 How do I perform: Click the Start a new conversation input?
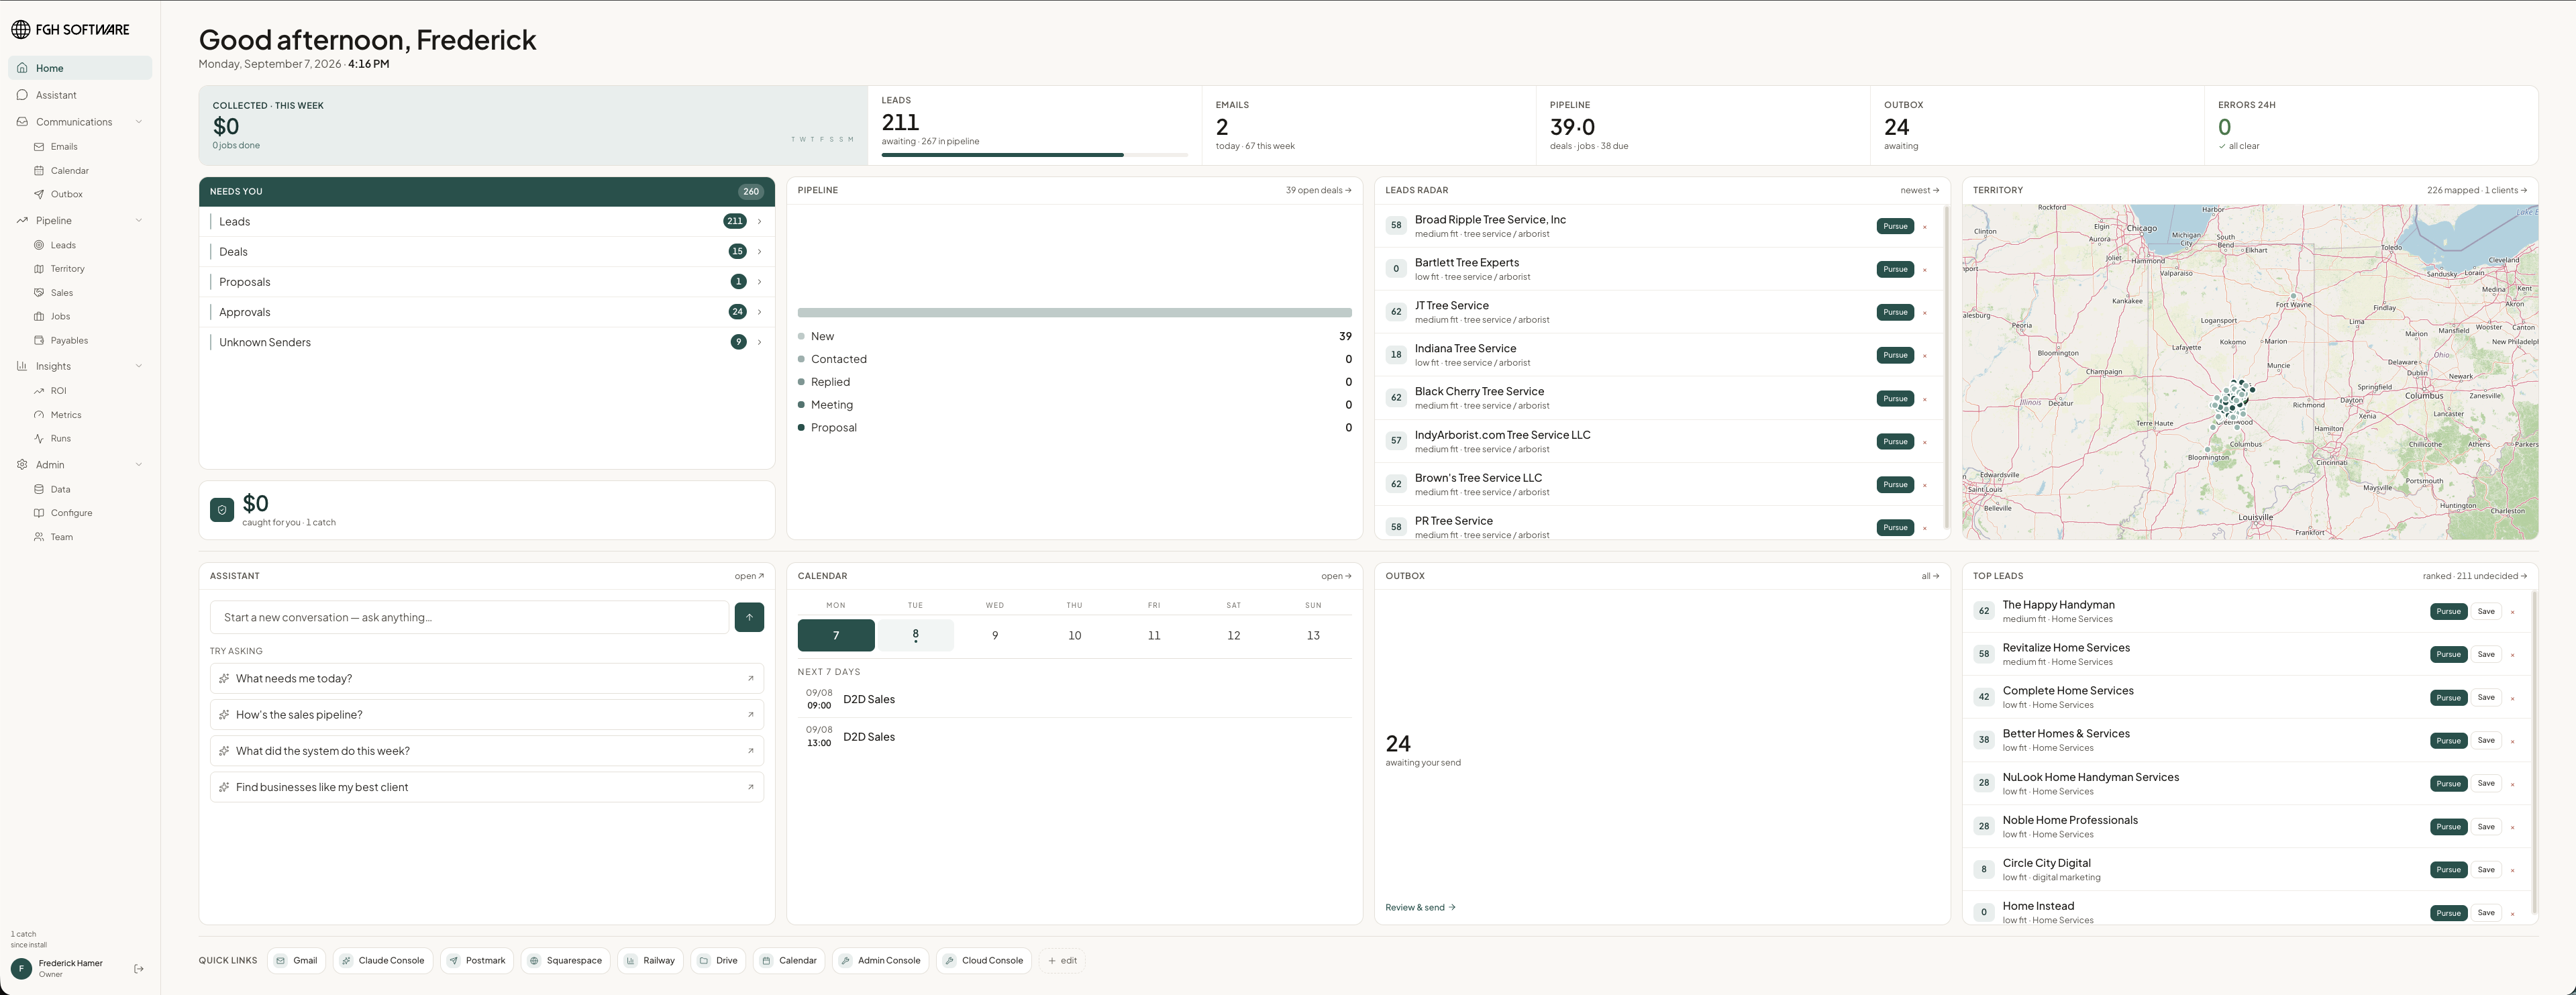[469, 618]
